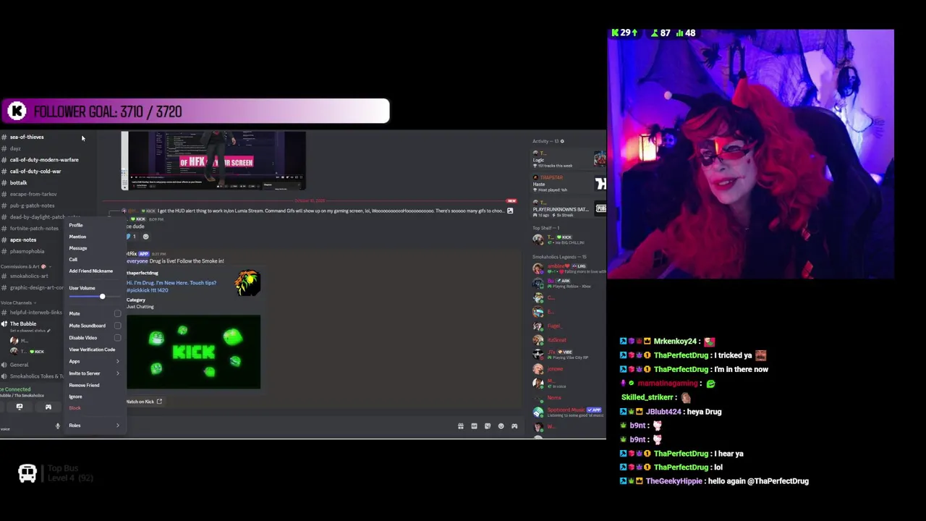Open the smokaholics-art channel
This screenshot has height=521, width=926.
29,276
